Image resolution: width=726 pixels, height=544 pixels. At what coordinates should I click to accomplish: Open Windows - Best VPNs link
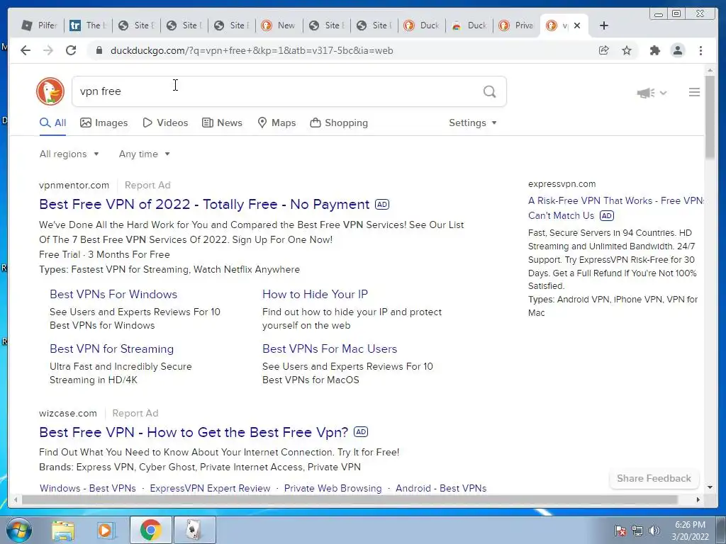click(x=87, y=489)
